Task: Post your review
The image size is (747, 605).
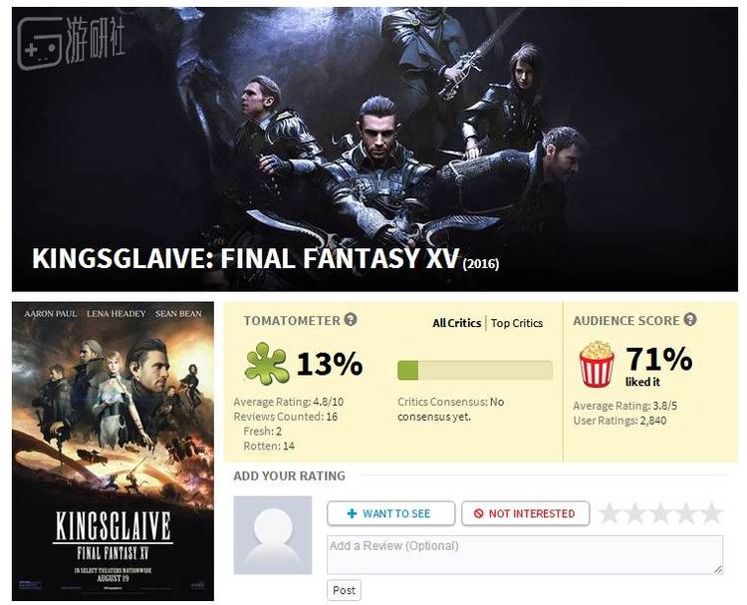Action: [x=344, y=590]
